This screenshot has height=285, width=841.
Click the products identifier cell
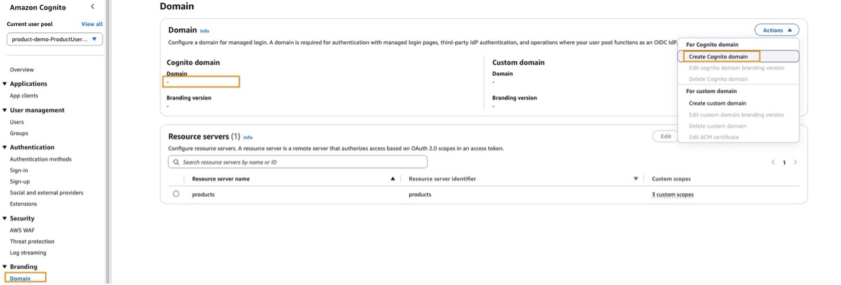tap(420, 195)
